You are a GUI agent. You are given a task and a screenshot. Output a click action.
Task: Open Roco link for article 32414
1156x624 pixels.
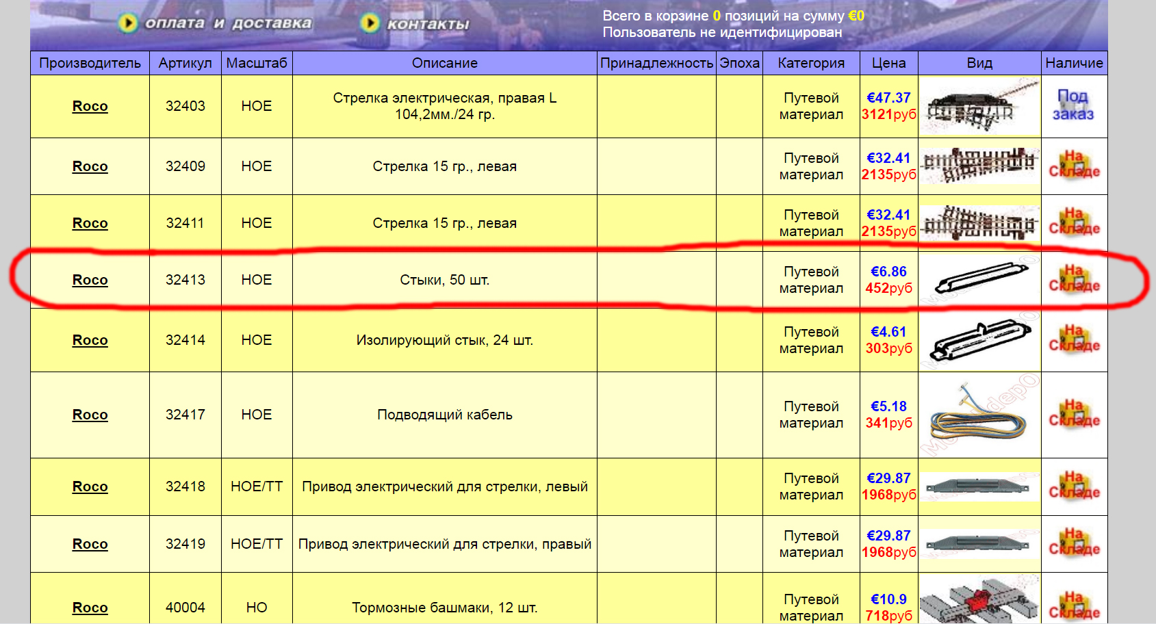pos(90,340)
